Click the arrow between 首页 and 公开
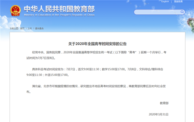 [26, 28]
